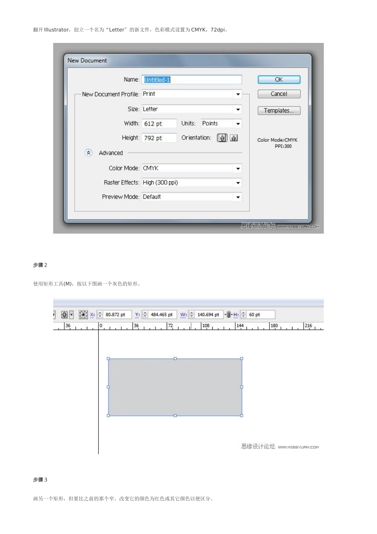Click the gray rectangle on the artboard

click(175, 387)
